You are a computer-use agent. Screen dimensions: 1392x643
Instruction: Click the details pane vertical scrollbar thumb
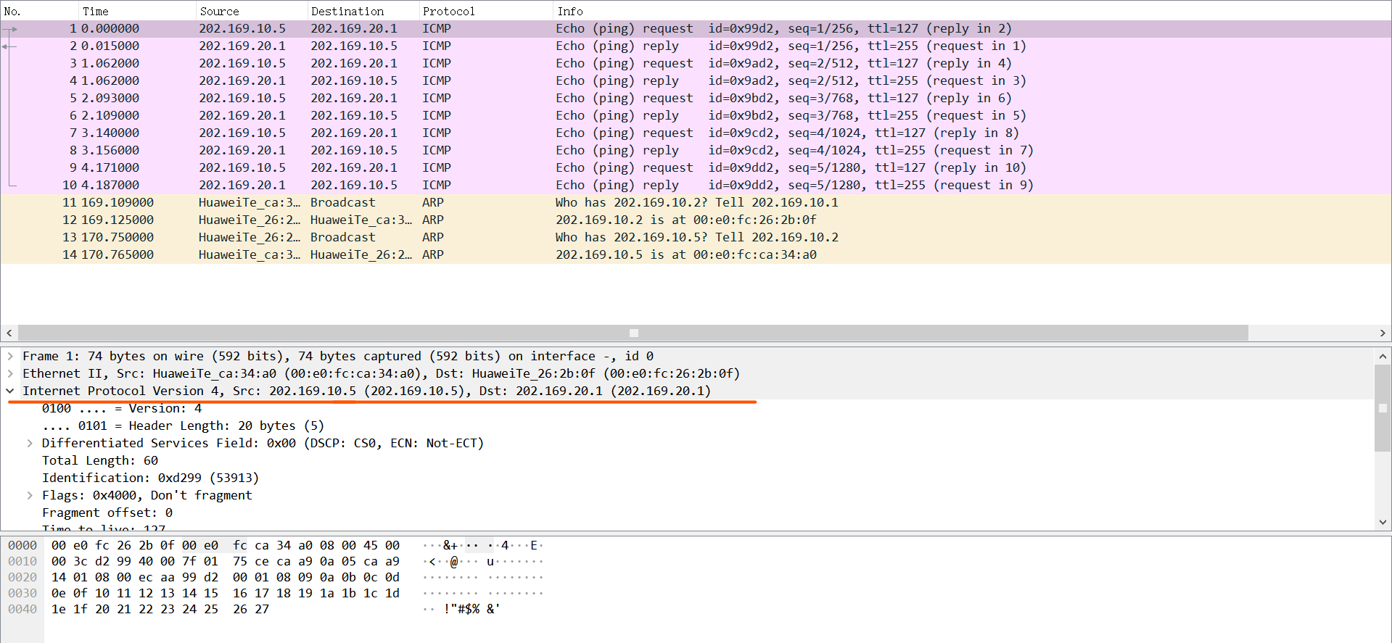pos(1383,408)
